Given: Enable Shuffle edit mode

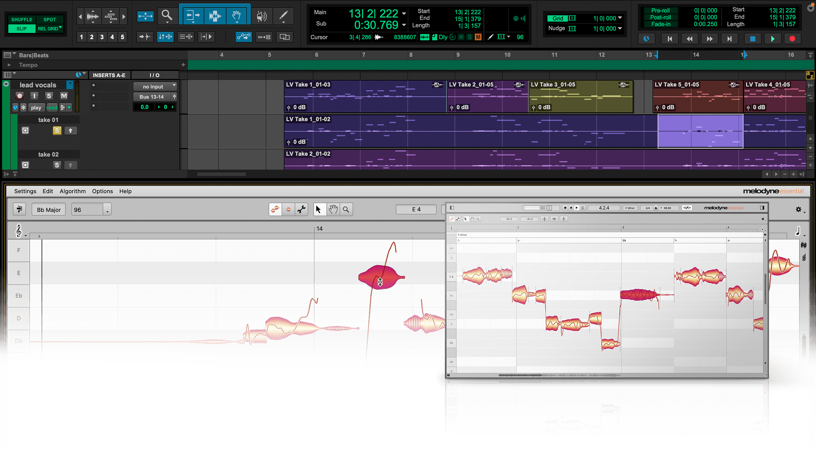Looking at the screenshot, I should click(x=22, y=20).
